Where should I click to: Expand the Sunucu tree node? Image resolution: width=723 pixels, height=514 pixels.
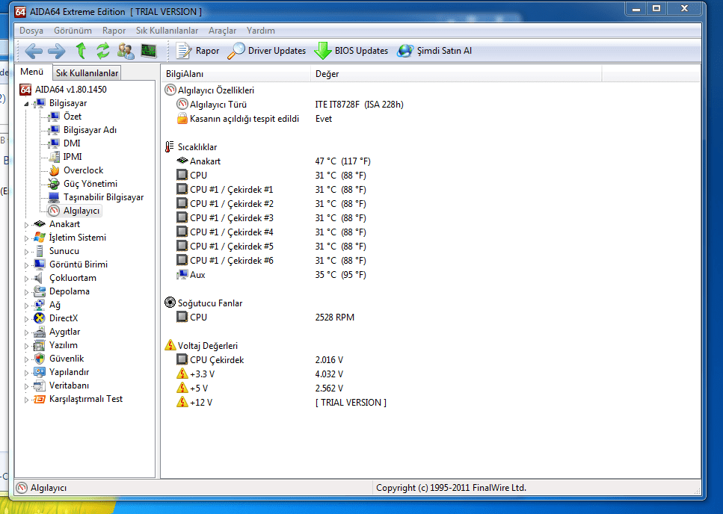point(26,252)
